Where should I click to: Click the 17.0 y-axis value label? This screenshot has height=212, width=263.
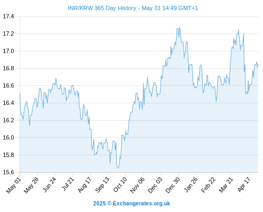click(x=8, y=51)
